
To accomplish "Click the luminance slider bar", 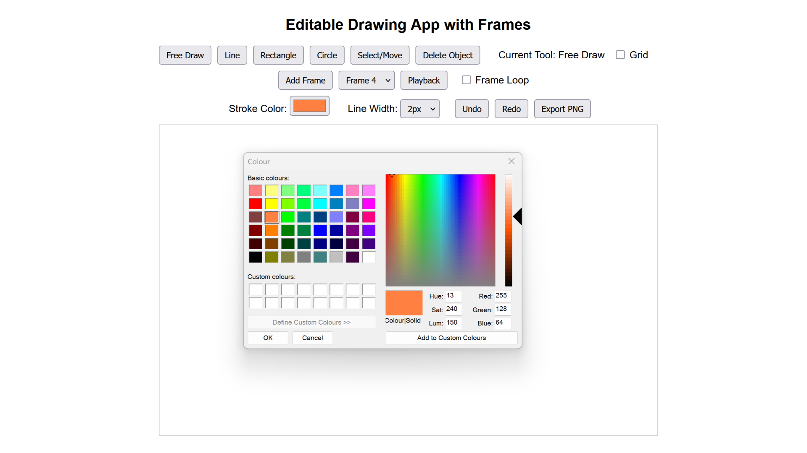I will point(509,230).
